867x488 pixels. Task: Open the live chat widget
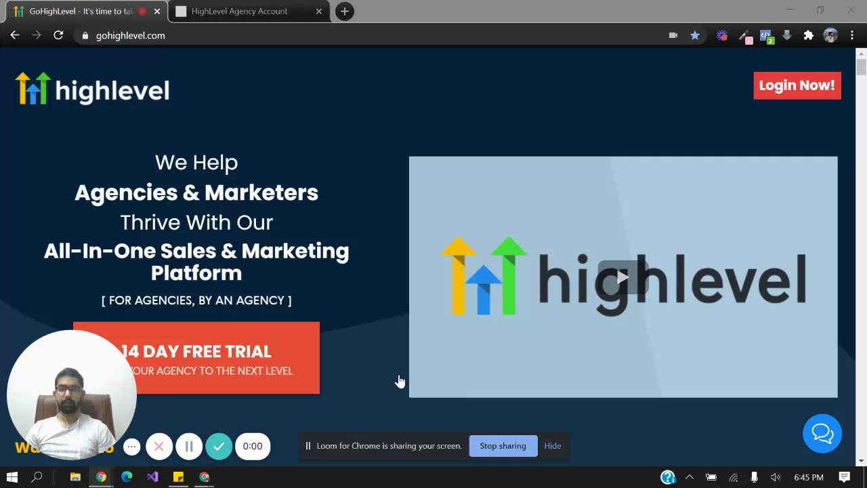coord(822,434)
